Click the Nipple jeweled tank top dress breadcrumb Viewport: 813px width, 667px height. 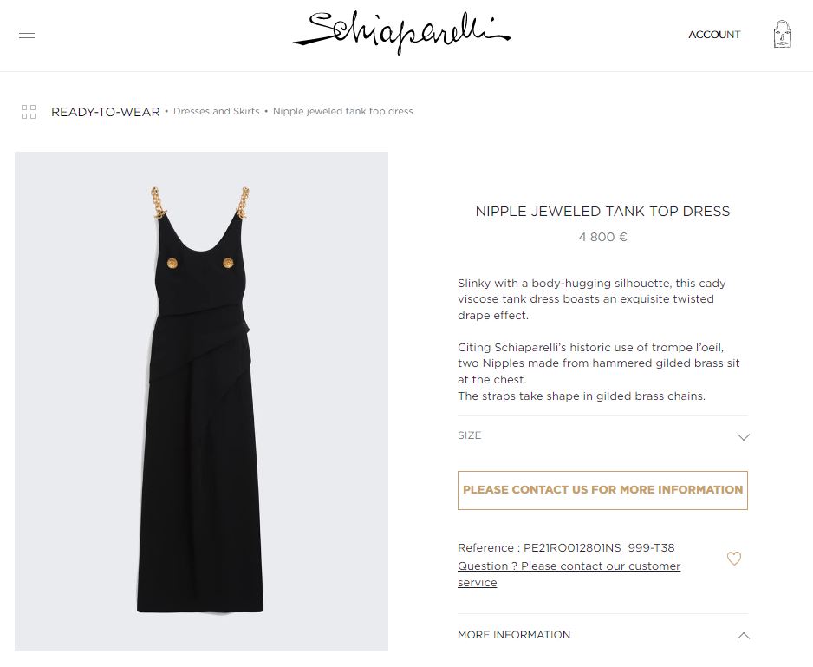(342, 111)
